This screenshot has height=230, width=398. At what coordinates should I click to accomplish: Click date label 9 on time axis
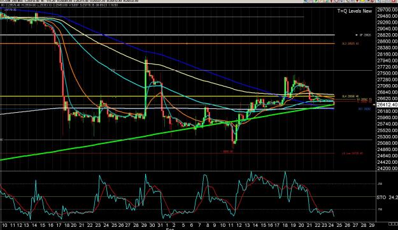tap(215, 225)
